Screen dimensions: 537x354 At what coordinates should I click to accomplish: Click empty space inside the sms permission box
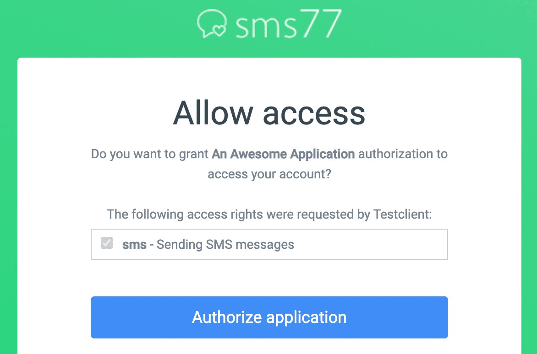pos(371,245)
